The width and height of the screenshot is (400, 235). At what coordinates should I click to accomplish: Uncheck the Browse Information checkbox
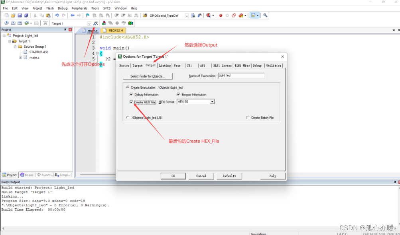[x=178, y=95]
